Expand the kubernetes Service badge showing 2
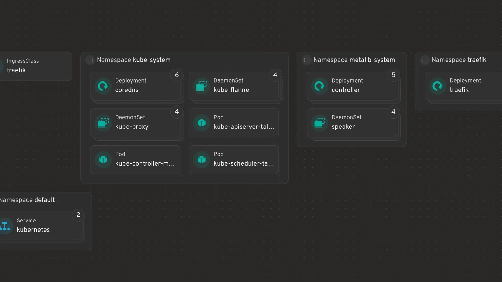Screen dimensions: 502x282 click(x=78, y=215)
